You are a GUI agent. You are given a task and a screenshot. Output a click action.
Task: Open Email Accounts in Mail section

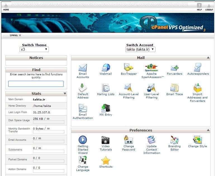tap(83, 68)
